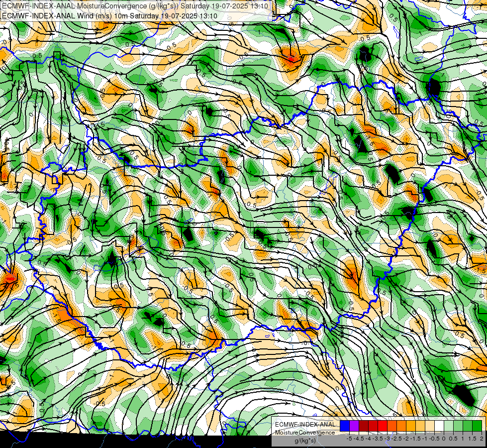Click the -5 tick label on colorbar
This screenshot has height=448, width=487.
click(x=349, y=439)
